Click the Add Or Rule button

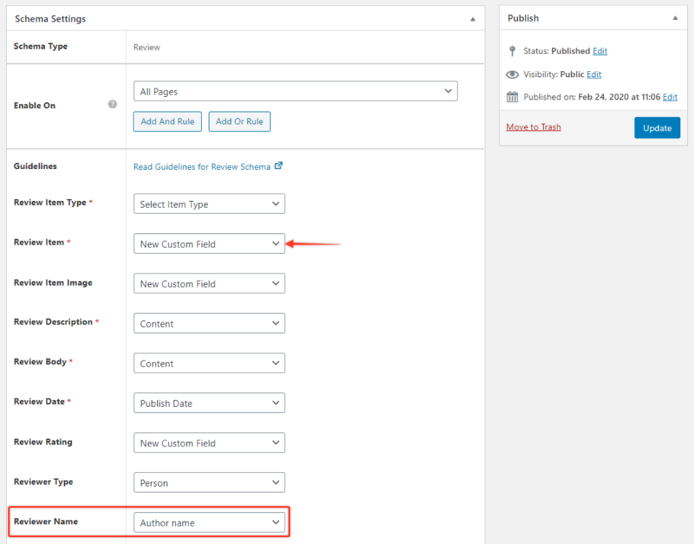click(239, 121)
